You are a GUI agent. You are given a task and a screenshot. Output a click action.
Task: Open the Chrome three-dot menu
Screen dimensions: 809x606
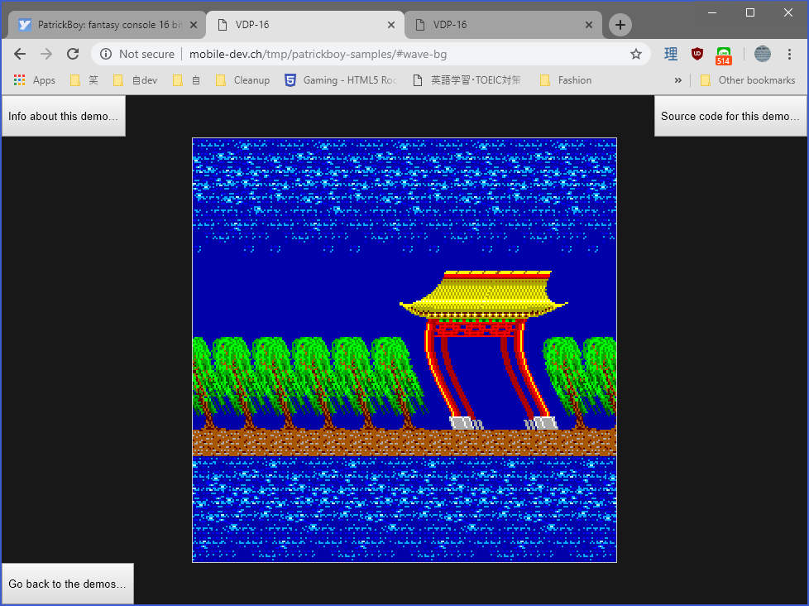tap(789, 54)
